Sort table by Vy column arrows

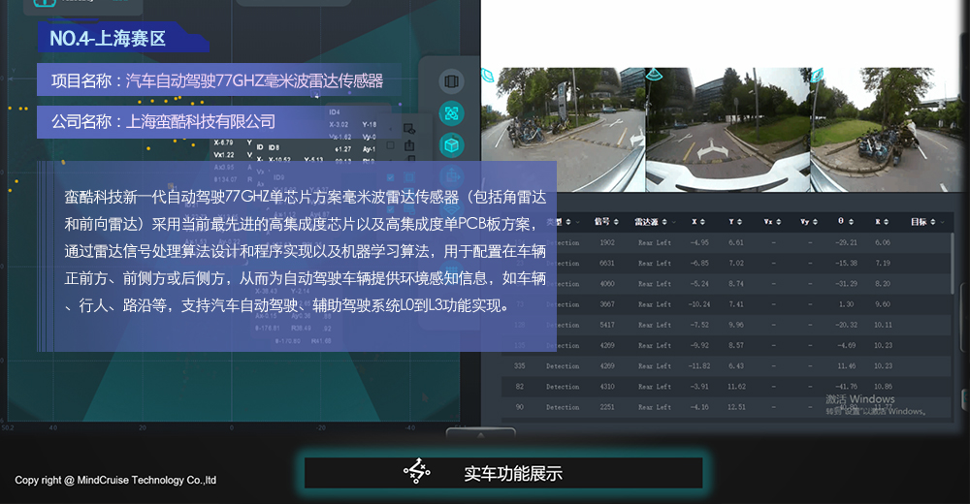tap(815, 221)
